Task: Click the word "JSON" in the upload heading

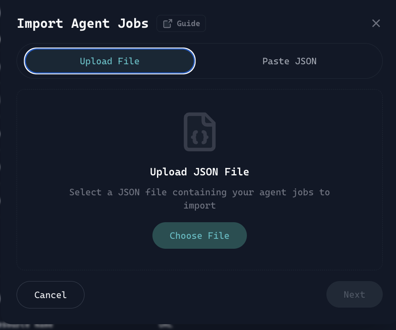Action: [205, 172]
